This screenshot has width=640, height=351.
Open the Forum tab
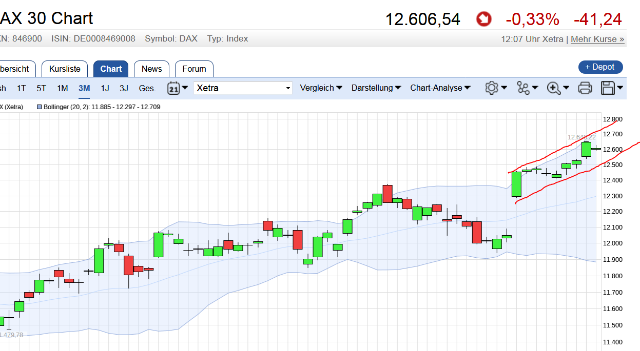click(x=194, y=69)
